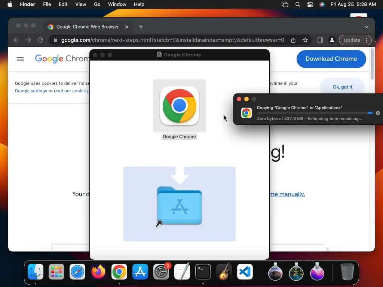Open the Chrome profile icon
383x287 pixels.
pyautogui.click(x=332, y=40)
